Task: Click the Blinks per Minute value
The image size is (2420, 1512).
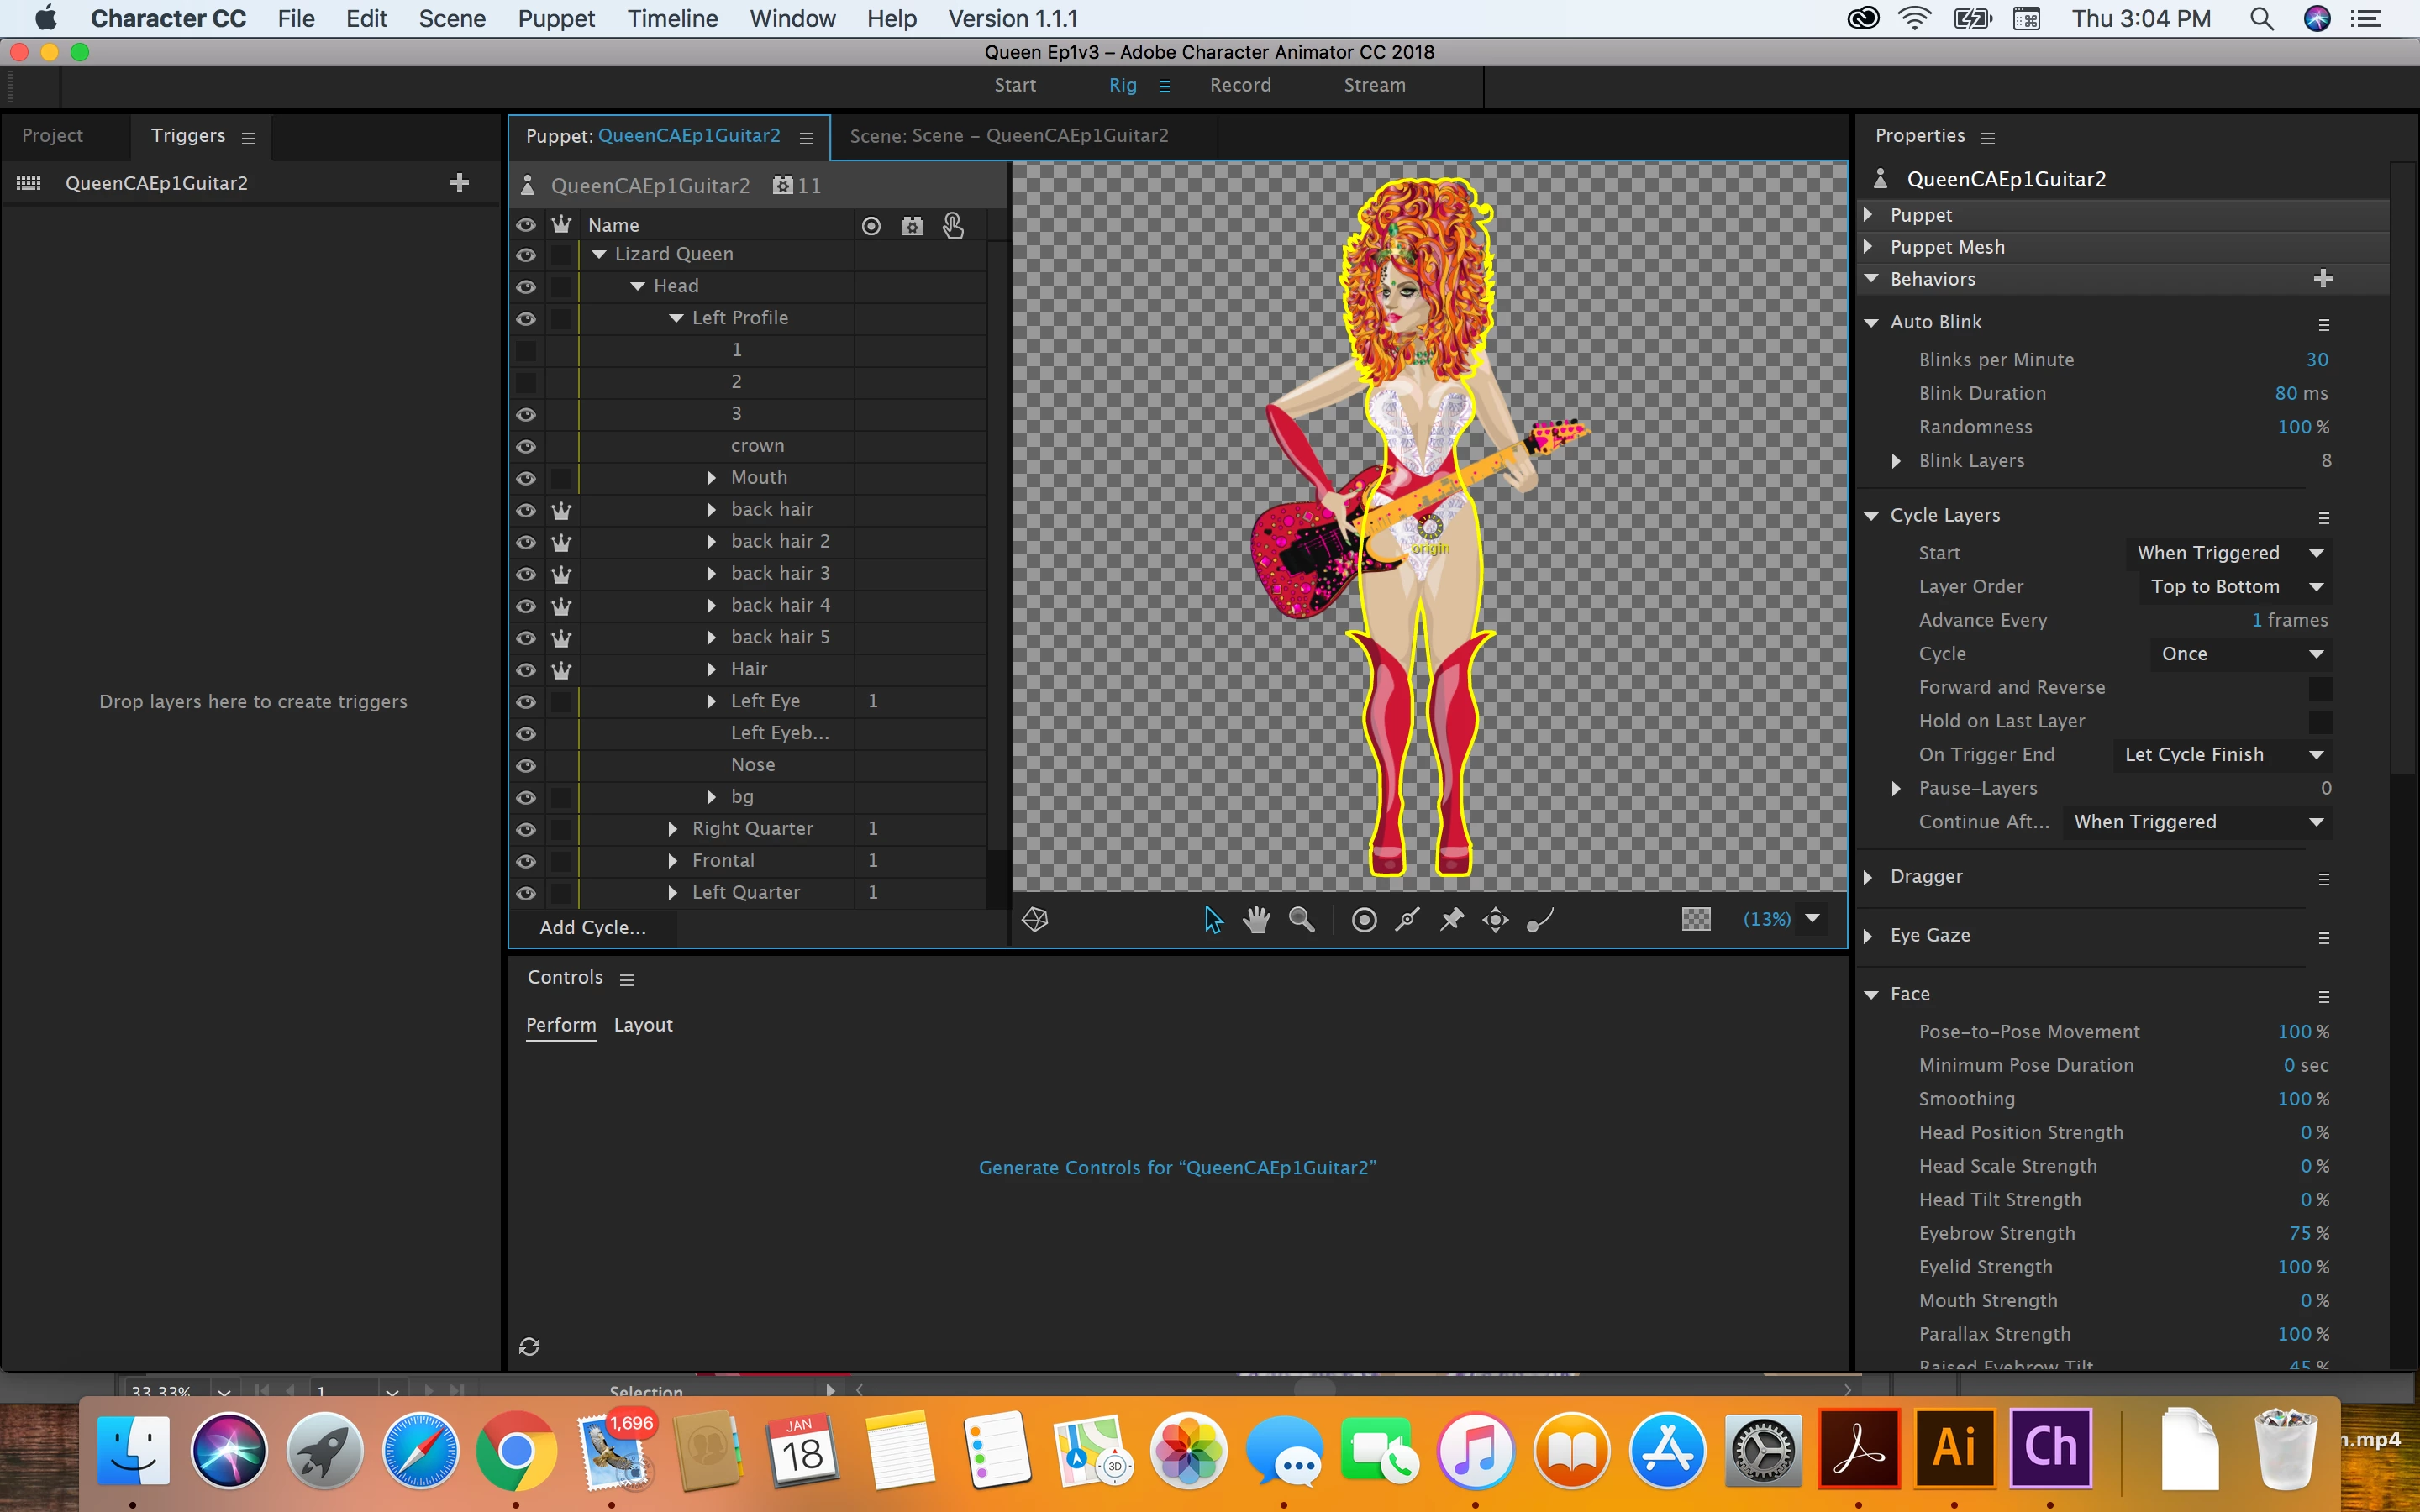Action: coord(2316,360)
